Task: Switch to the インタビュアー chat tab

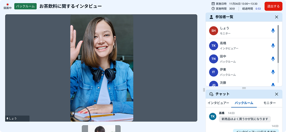Action: 218,103
